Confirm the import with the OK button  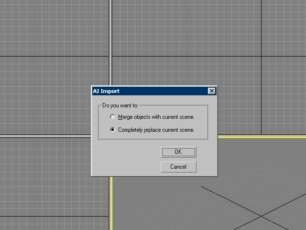coord(178,152)
